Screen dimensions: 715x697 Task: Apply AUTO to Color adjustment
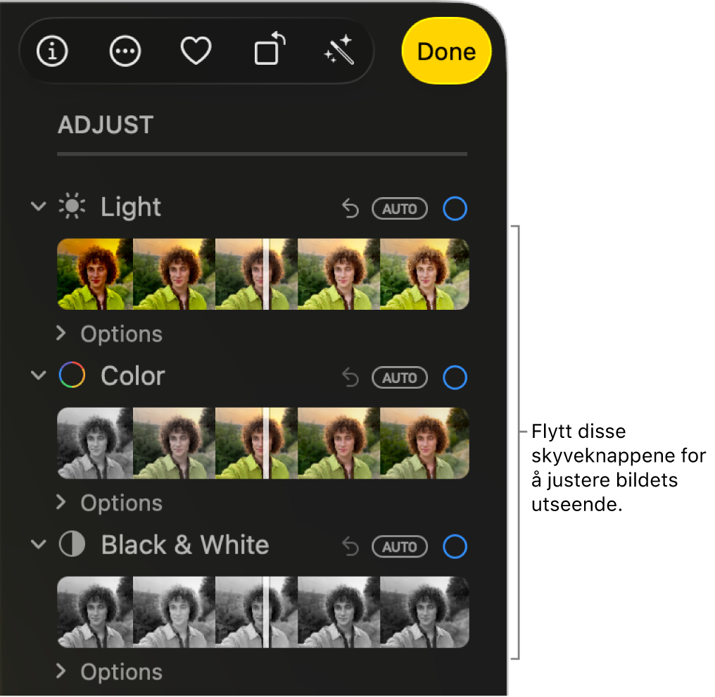pyautogui.click(x=400, y=377)
